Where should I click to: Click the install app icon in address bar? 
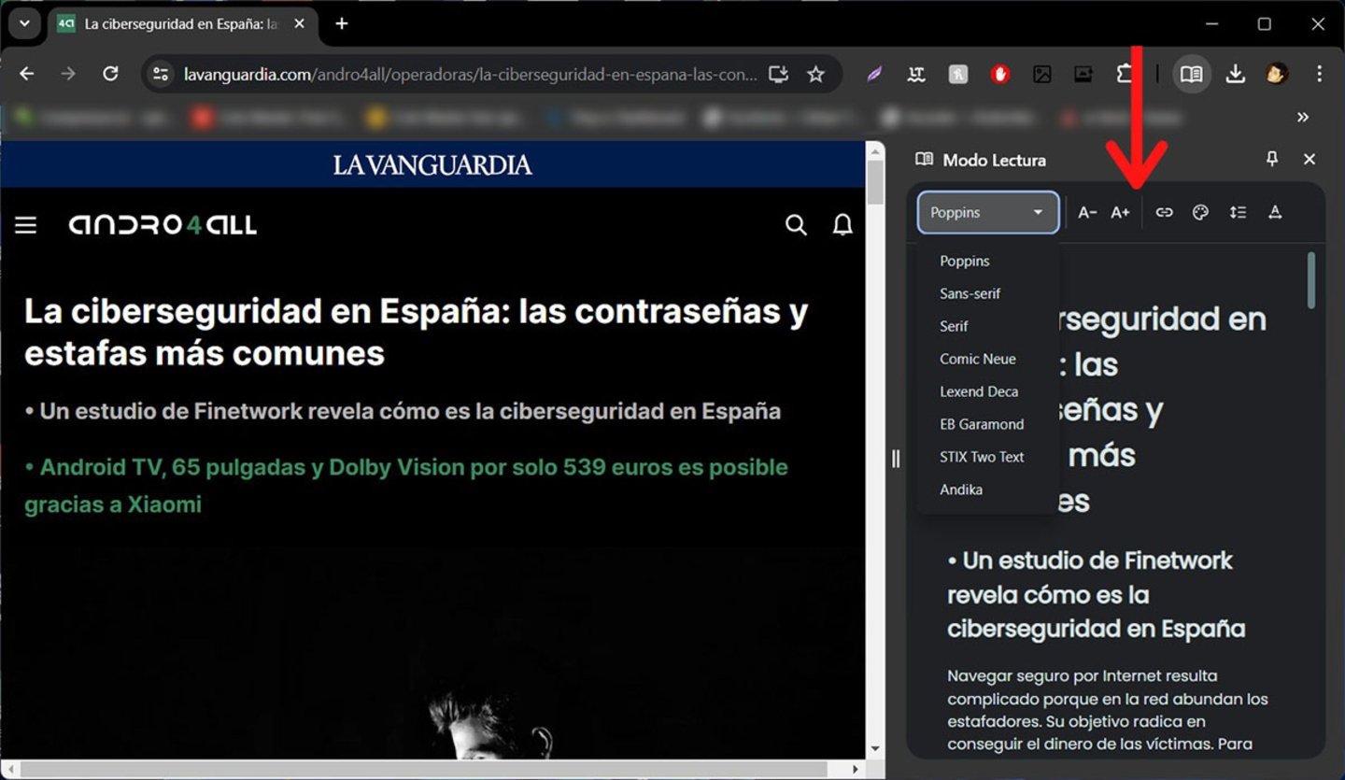coord(778,74)
